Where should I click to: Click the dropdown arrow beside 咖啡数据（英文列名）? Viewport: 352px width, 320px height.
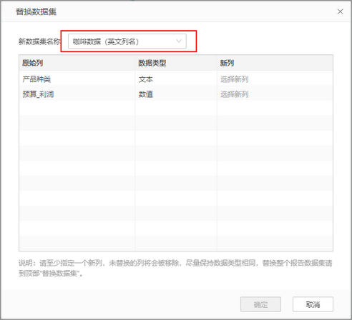pyautogui.click(x=179, y=41)
